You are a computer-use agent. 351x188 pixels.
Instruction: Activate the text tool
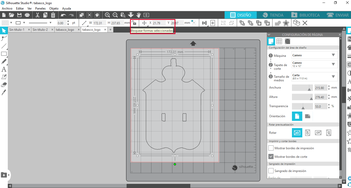(x=4, y=69)
